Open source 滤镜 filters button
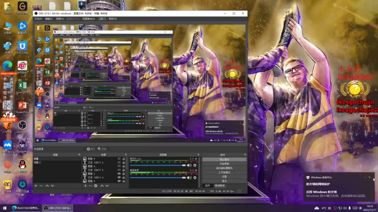Screen dimensions: 378x212 click(102, 149)
